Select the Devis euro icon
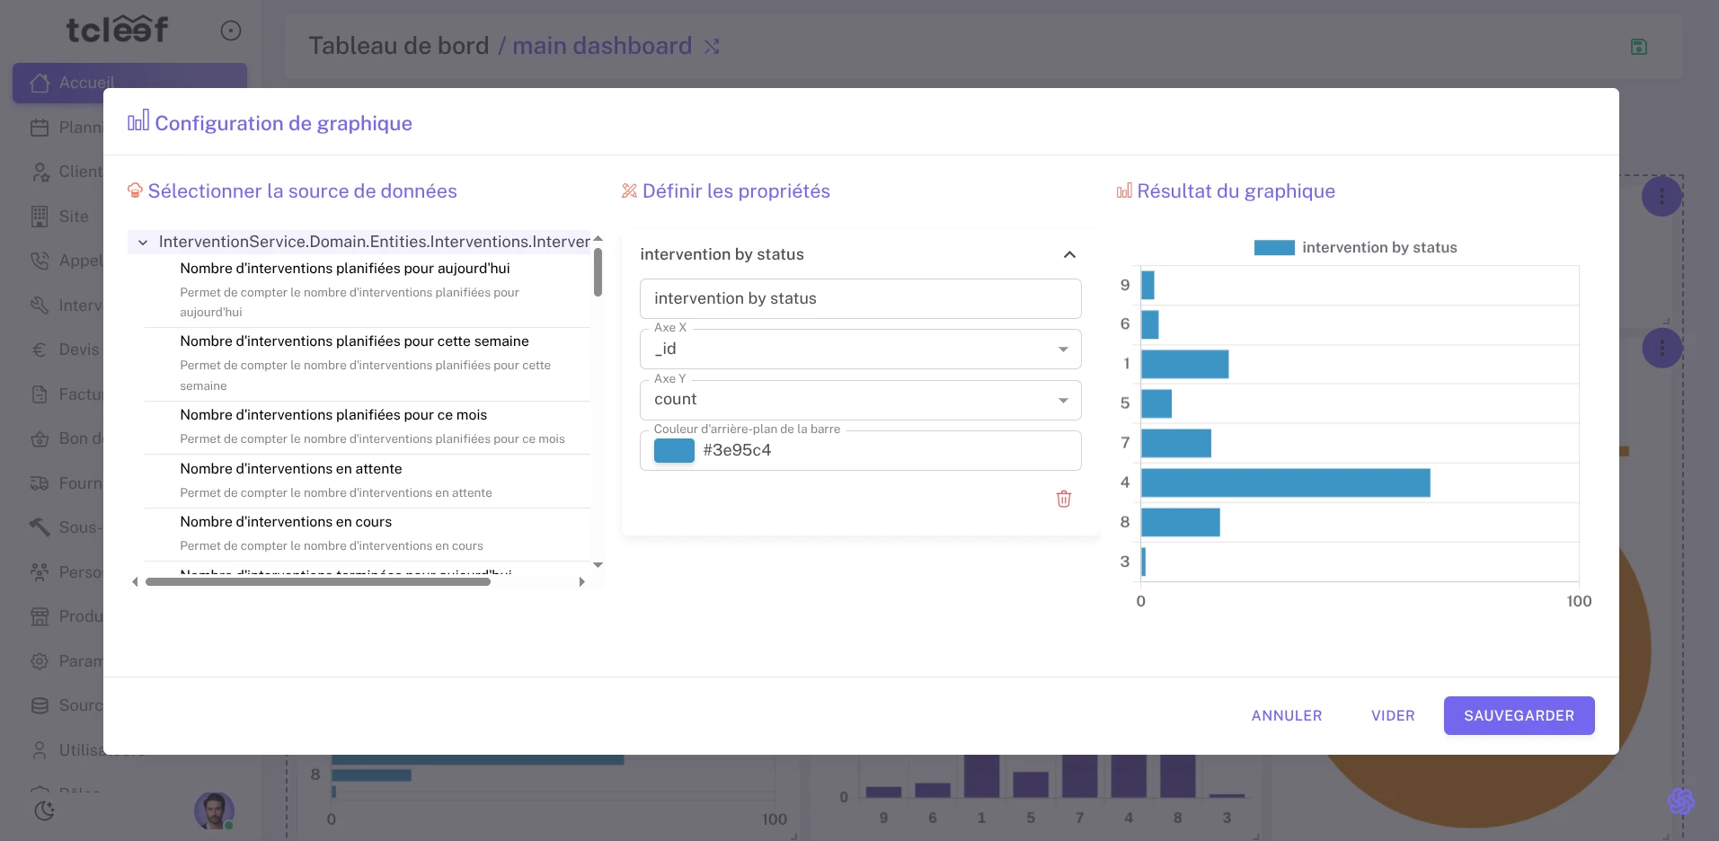 click(40, 350)
